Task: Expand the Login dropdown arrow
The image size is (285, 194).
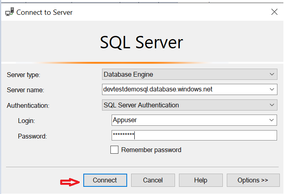Action: tap(271, 120)
